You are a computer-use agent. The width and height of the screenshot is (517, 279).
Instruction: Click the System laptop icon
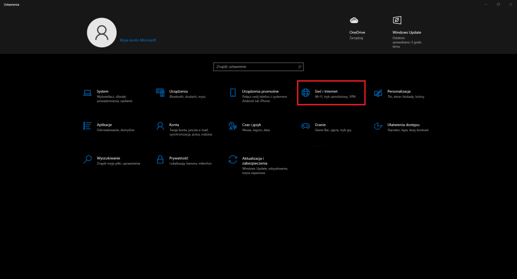87,93
